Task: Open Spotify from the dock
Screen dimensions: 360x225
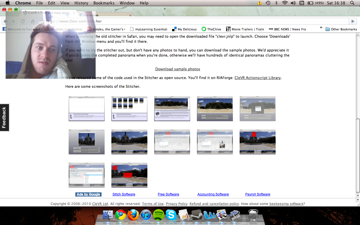Action: point(159,215)
